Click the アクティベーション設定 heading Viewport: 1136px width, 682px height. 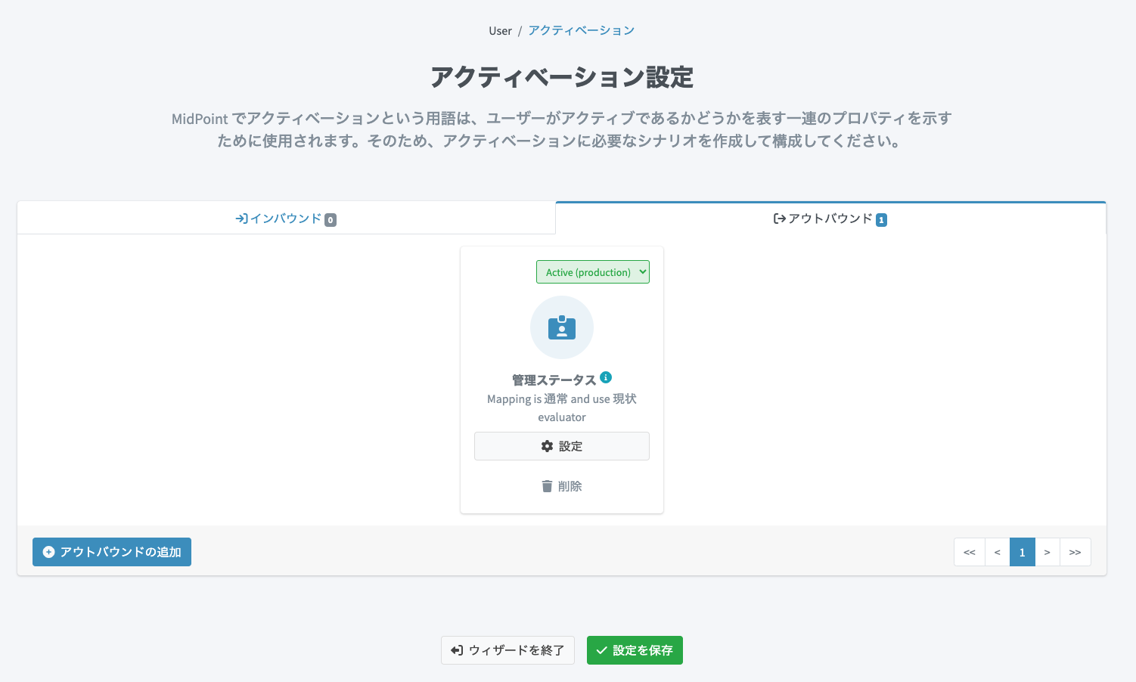click(x=562, y=77)
